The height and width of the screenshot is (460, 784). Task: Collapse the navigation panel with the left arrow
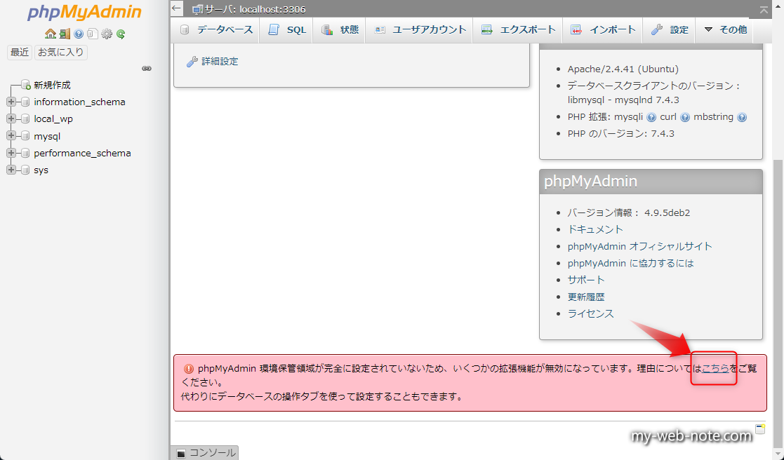click(x=178, y=6)
